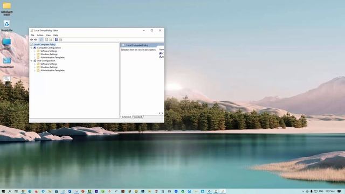Select Computer Configuration in the tree
The height and width of the screenshot is (194, 345).
[x=49, y=48]
